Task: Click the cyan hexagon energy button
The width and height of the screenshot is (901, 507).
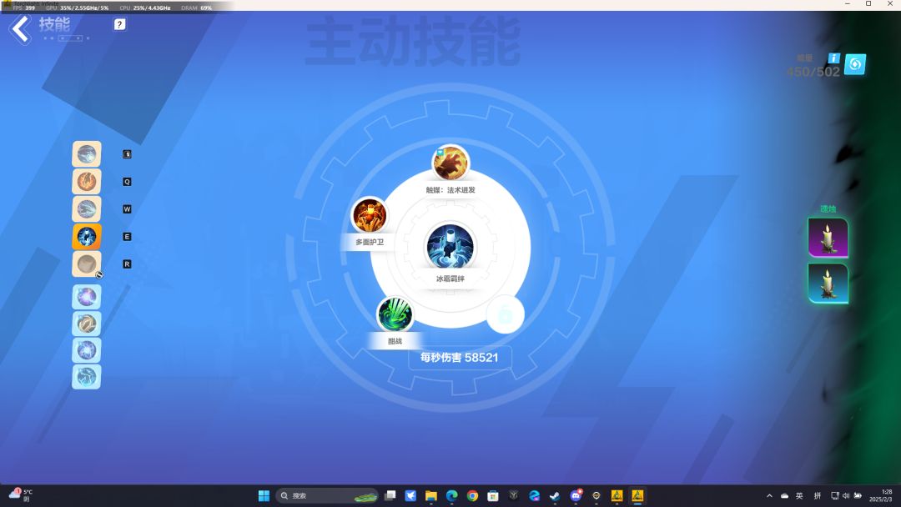Action: [855, 64]
